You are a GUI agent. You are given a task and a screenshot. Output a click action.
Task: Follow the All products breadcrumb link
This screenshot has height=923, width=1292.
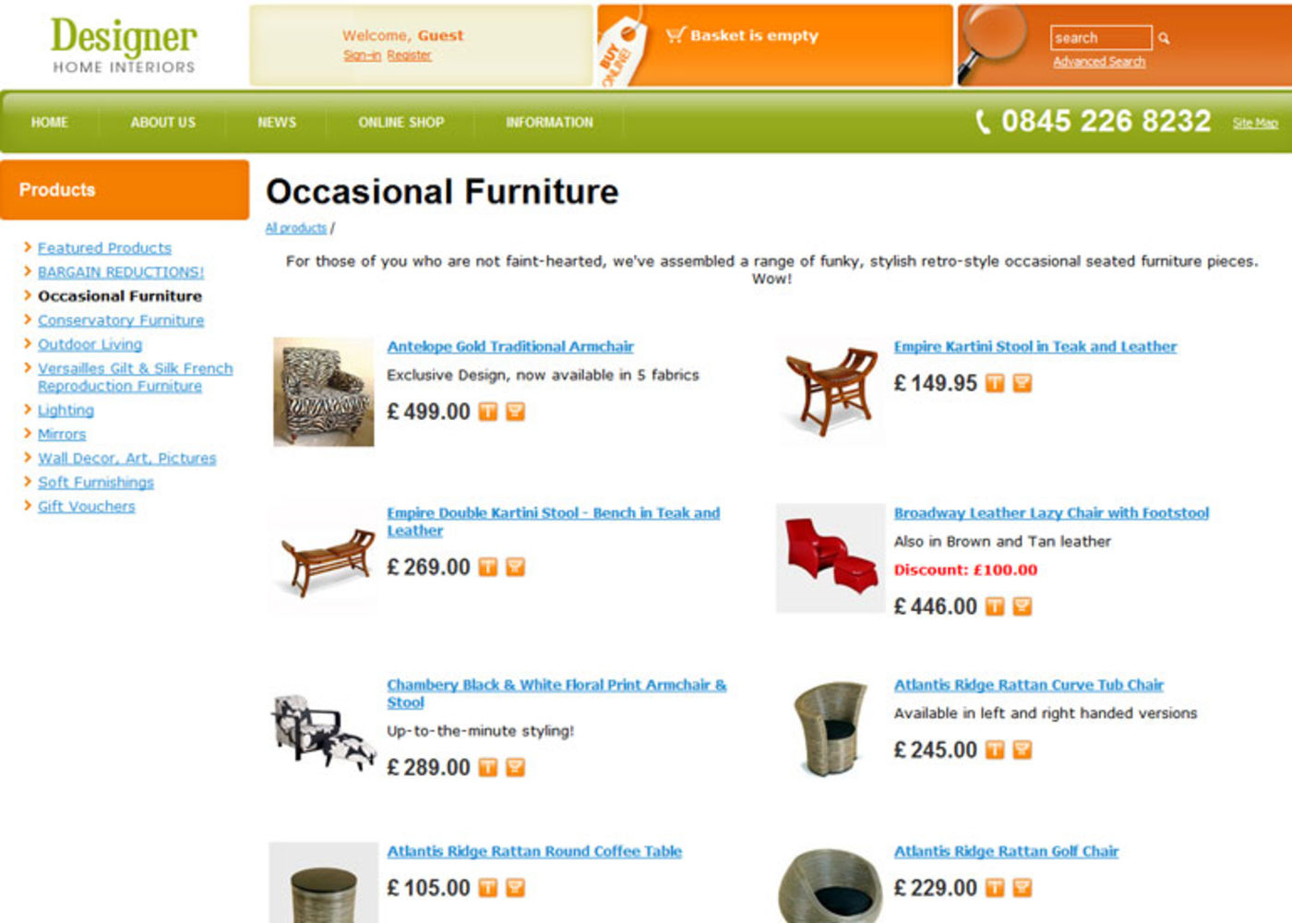296,228
